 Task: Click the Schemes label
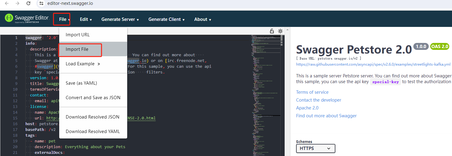point(304,141)
